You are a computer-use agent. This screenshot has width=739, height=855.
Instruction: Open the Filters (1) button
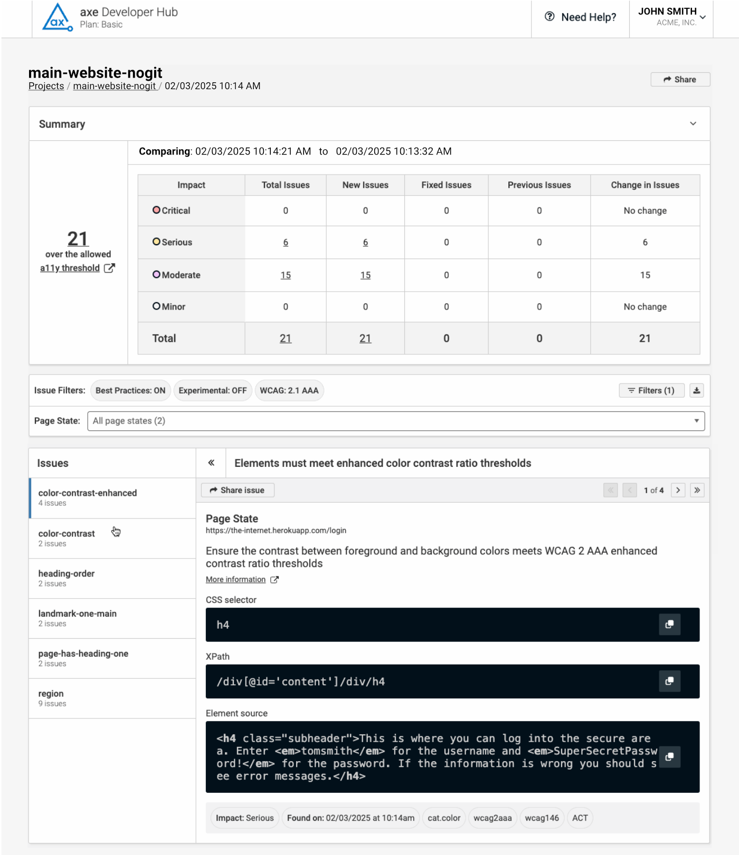point(651,390)
